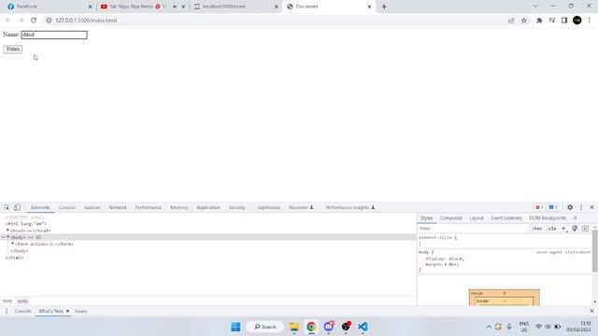
Task: Expand the margin shorthand property triangle
Action: [445, 264]
